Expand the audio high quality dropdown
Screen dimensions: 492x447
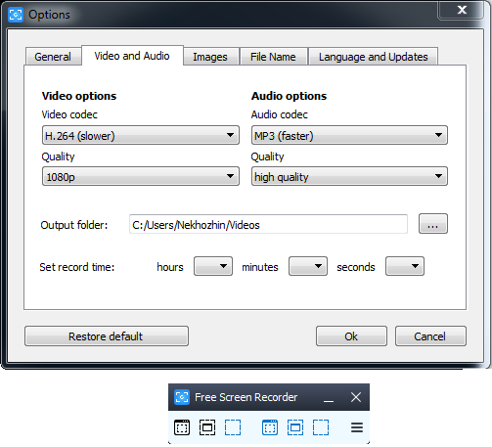[349, 176]
